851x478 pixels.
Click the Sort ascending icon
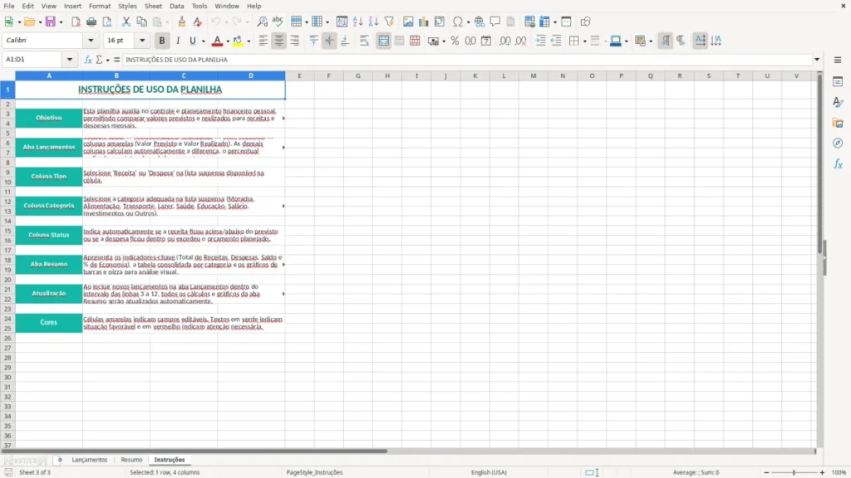(x=357, y=22)
